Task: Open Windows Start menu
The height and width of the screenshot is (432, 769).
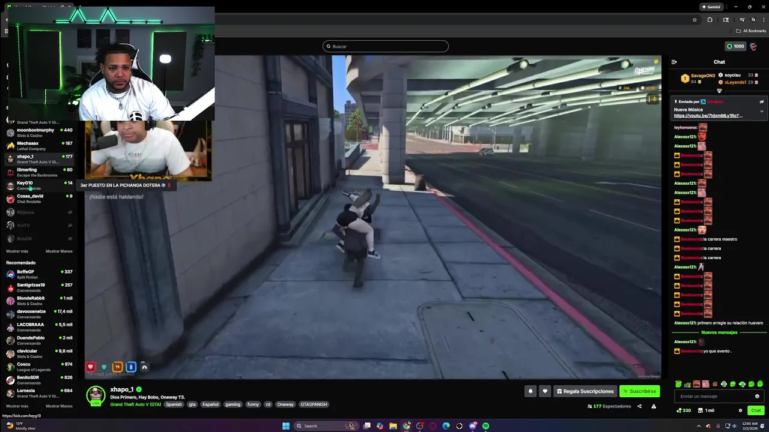Action: (286, 426)
